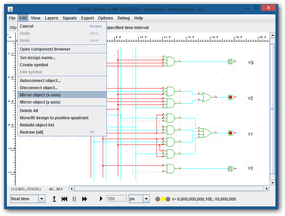Open the File menu
Viewport: 285px width, 216px height.
coord(12,18)
